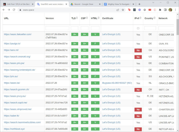Click the Network column header
179x132 pixels.
click(x=163, y=18)
